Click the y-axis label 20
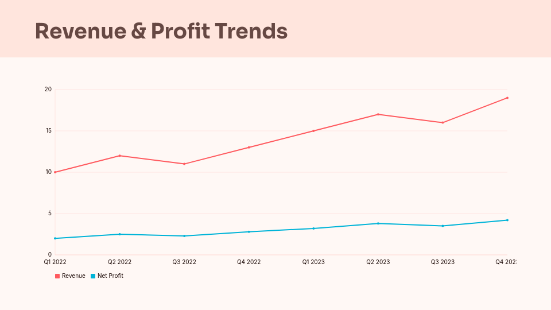551x310 pixels. tap(48, 90)
